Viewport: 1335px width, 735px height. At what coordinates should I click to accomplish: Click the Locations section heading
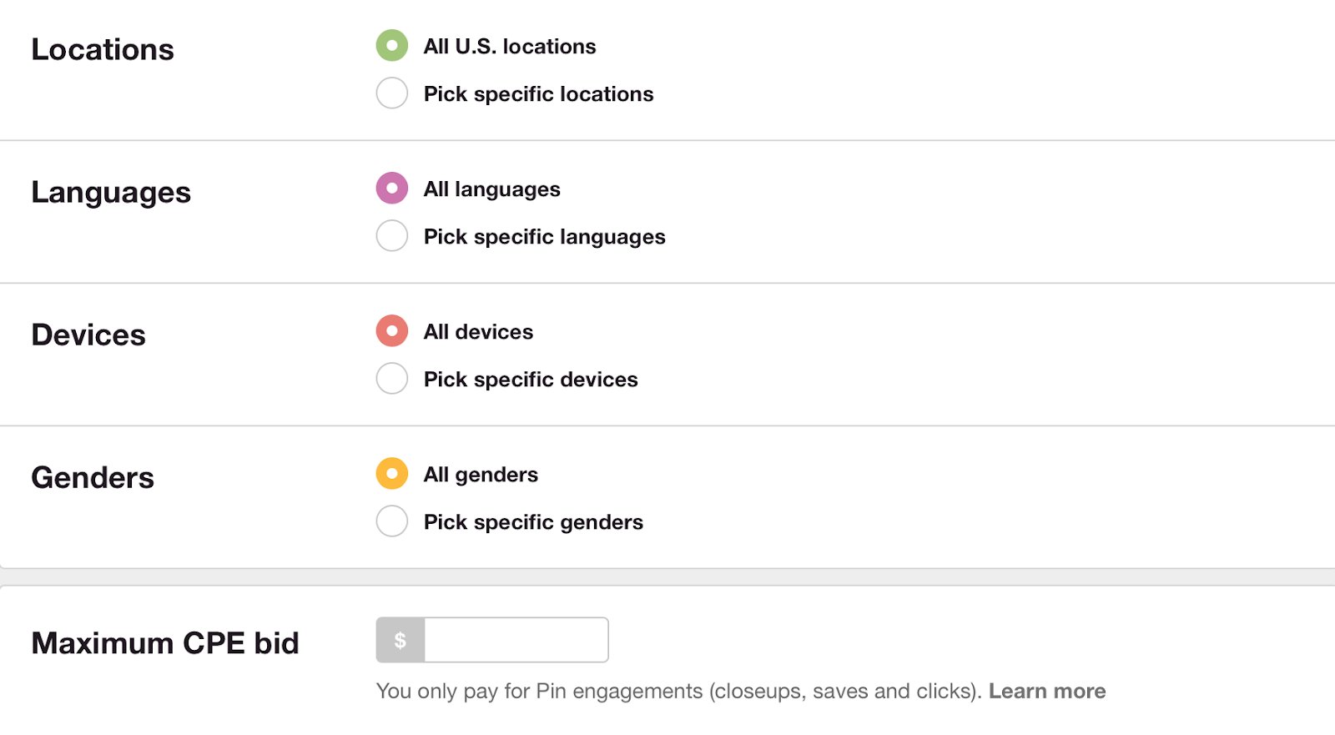(103, 50)
